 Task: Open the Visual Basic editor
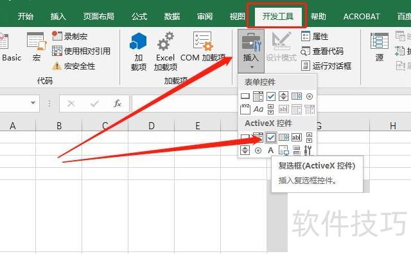tap(10, 47)
